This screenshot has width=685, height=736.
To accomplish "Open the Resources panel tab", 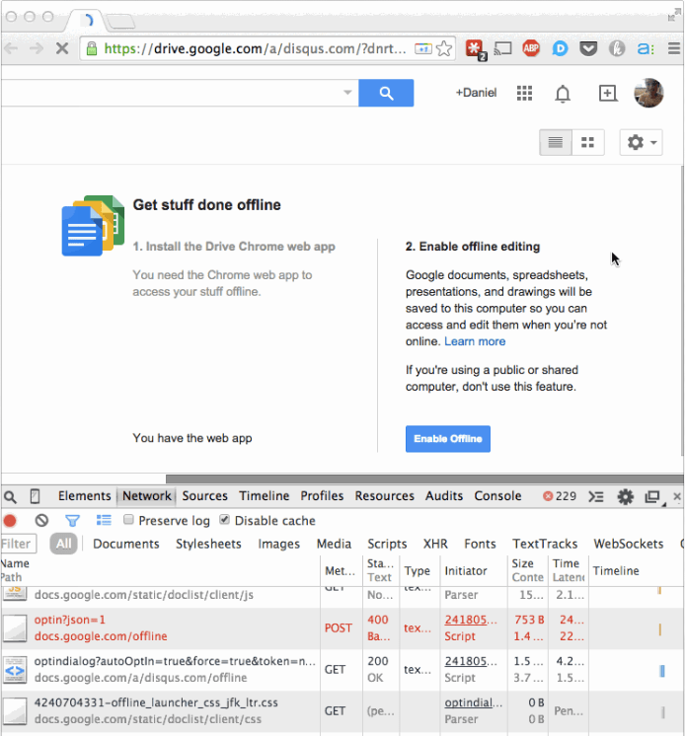I will coord(385,496).
